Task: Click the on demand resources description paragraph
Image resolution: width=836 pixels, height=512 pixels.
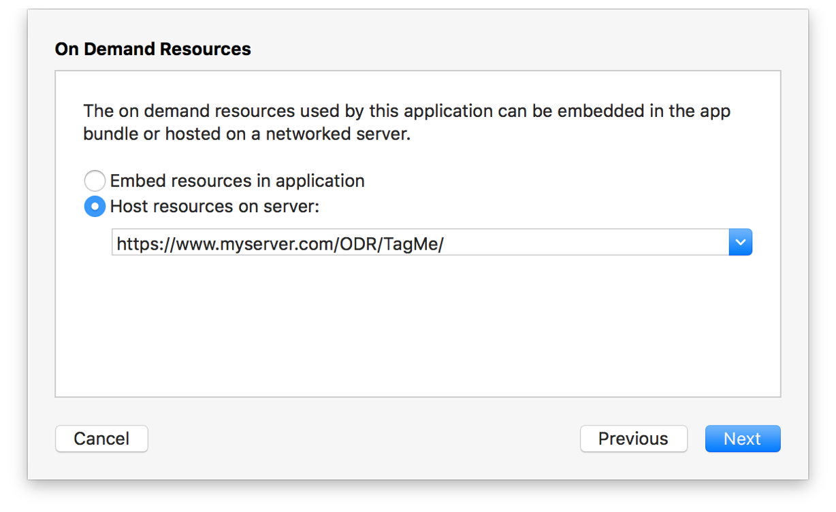Action: tap(406, 122)
